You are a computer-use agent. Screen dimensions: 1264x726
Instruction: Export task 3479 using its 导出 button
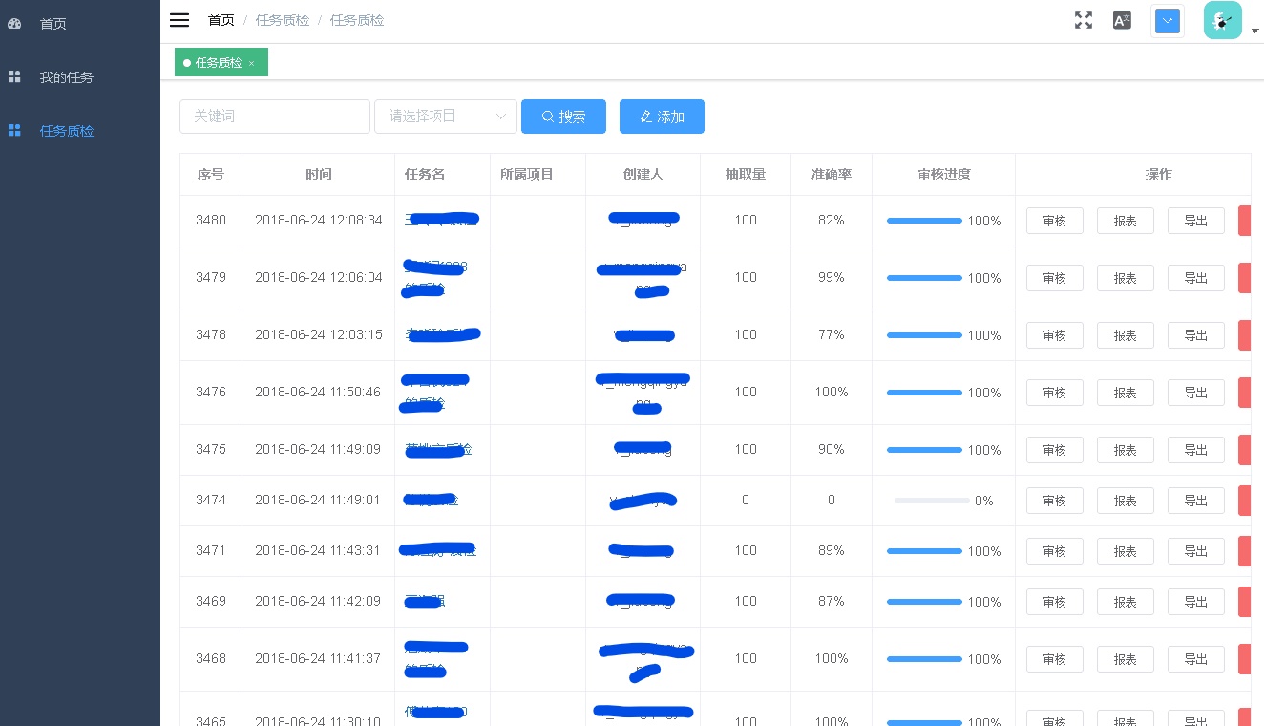[x=1195, y=278]
